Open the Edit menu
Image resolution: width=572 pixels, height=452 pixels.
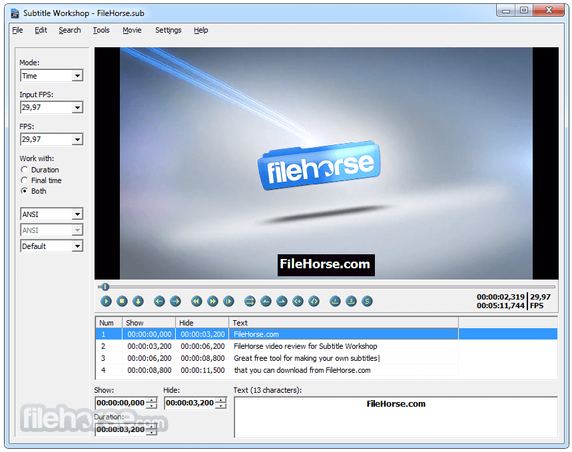(41, 30)
